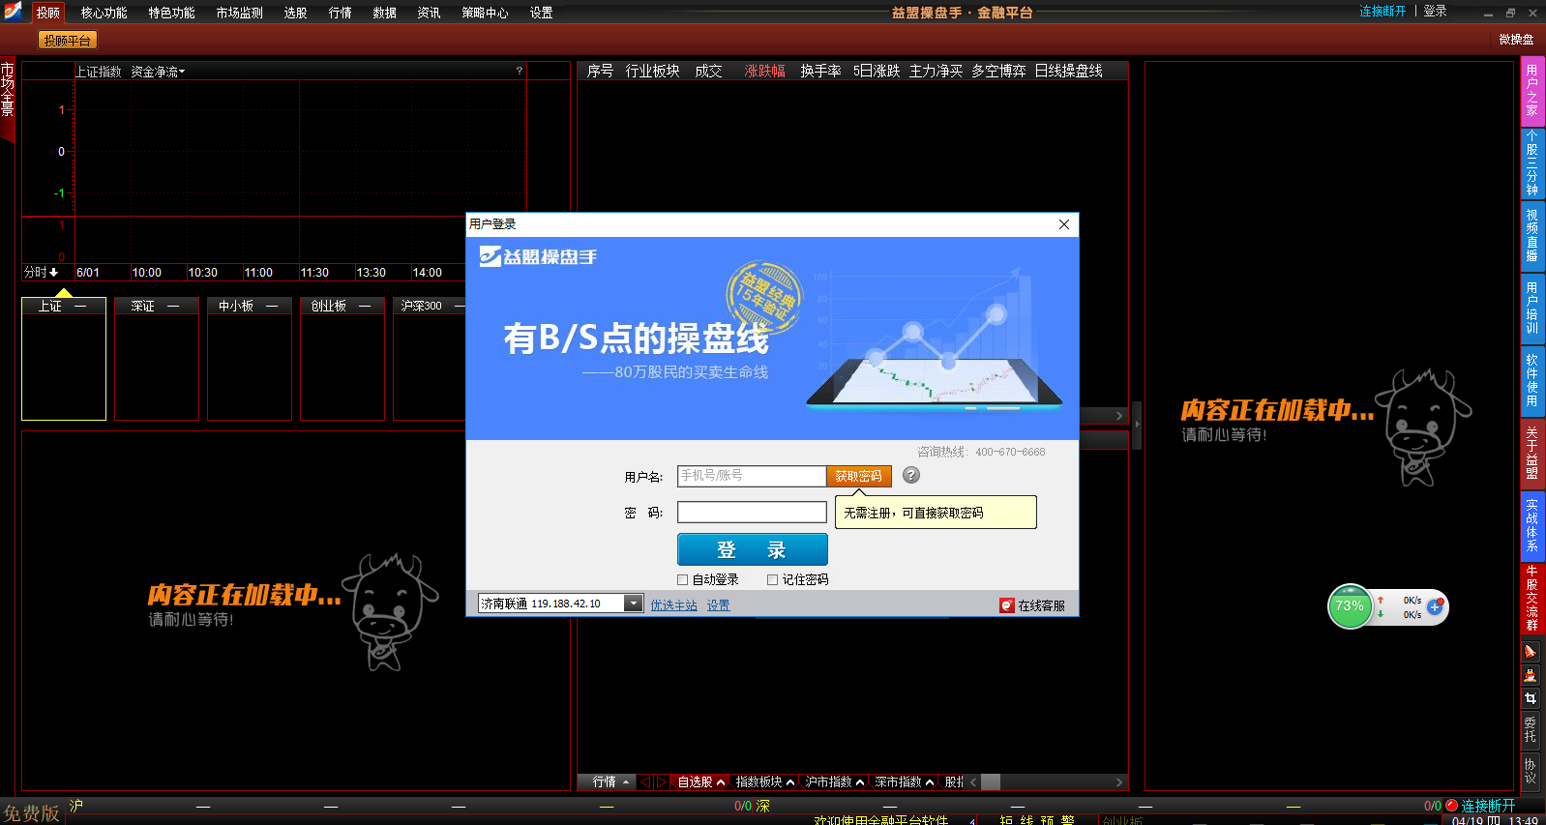Click the red bell alert icon in right sidebar
This screenshot has width=1546, height=825.
pyautogui.click(x=1531, y=652)
